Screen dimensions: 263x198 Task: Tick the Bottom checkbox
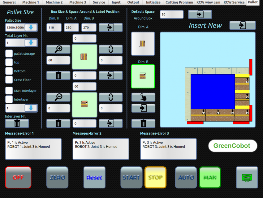click(x=9, y=71)
